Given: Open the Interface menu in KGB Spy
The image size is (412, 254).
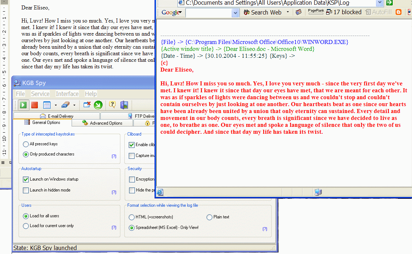Looking at the screenshot, I should [x=67, y=94].
